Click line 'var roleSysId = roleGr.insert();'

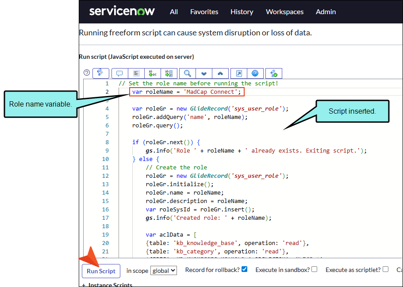point(200,210)
